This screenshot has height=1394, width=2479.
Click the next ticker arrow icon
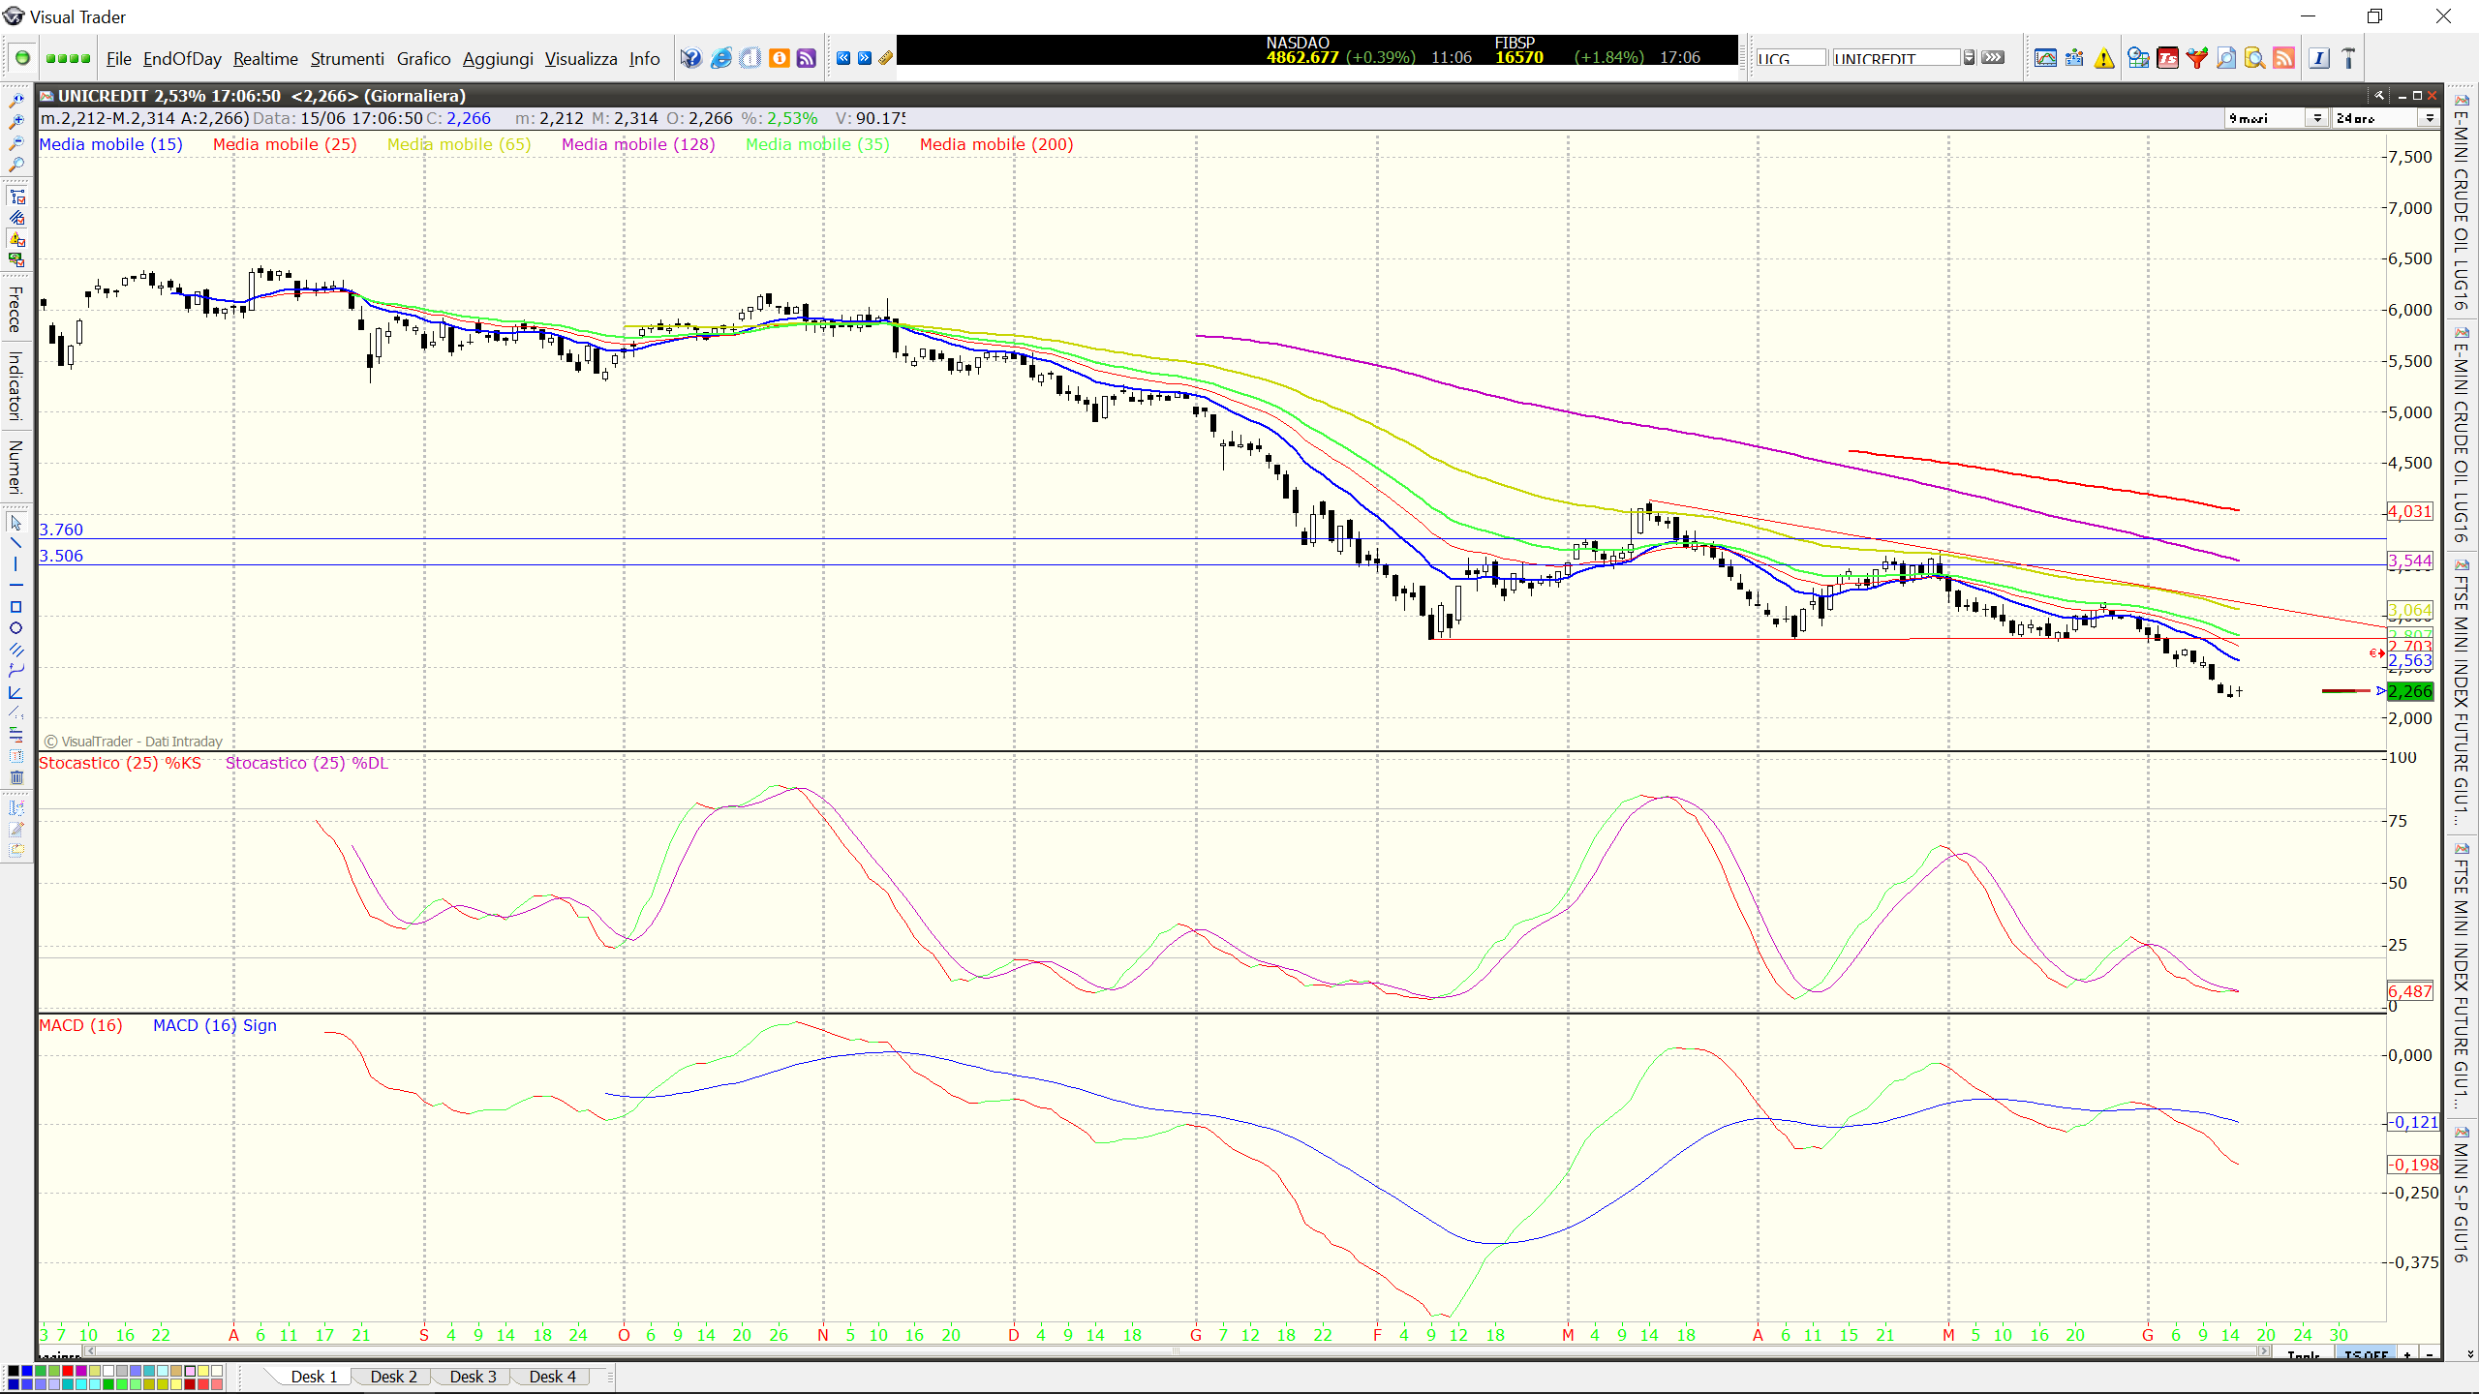pyautogui.click(x=865, y=58)
